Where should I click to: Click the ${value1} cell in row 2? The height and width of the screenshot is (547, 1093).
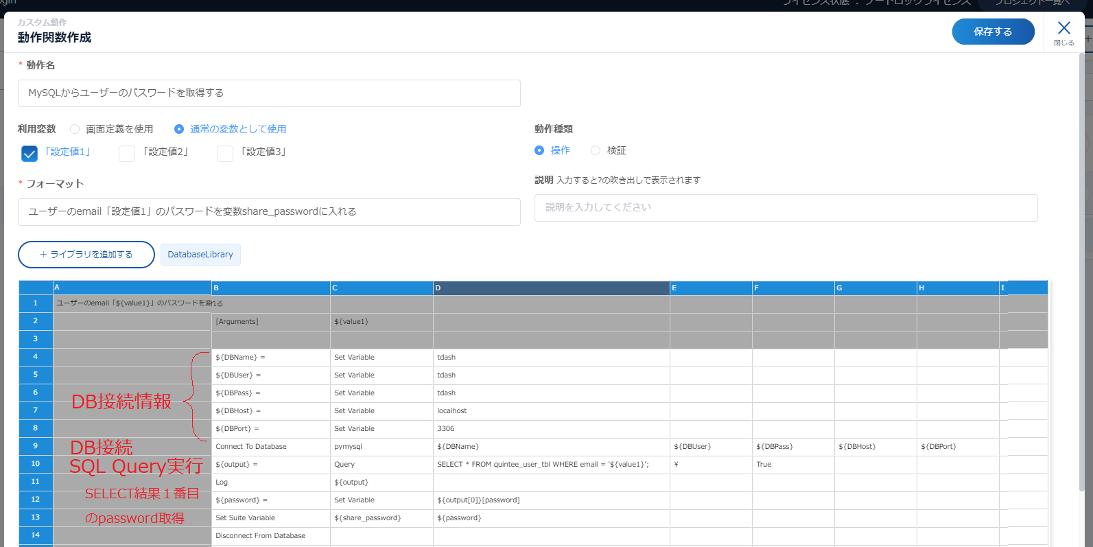(x=382, y=321)
